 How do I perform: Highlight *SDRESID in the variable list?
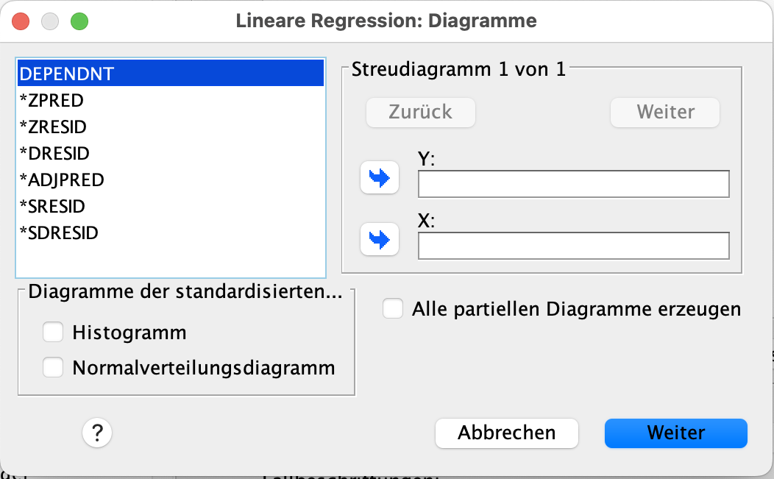(59, 233)
